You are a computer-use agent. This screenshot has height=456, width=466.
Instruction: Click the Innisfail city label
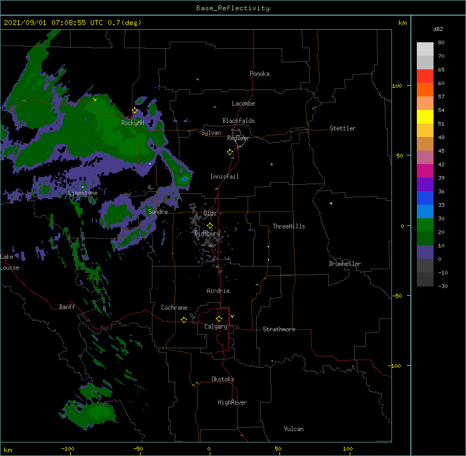pyautogui.click(x=224, y=177)
